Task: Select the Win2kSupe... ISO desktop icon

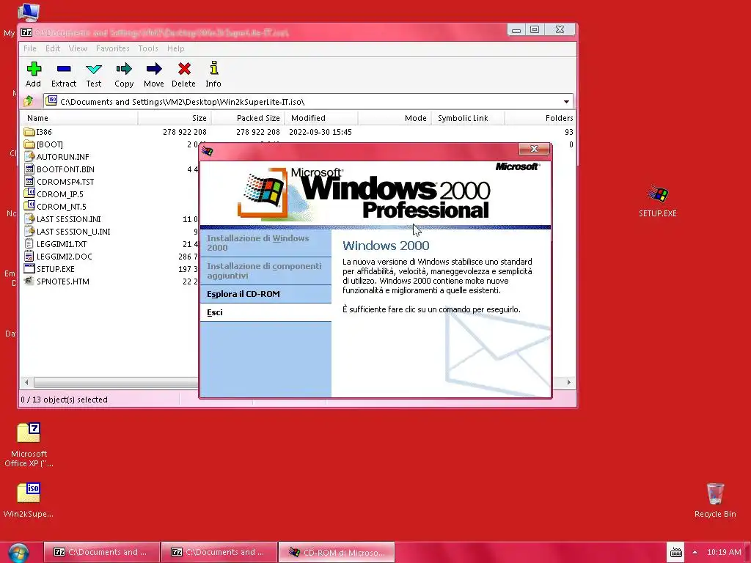Action: coord(29,493)
